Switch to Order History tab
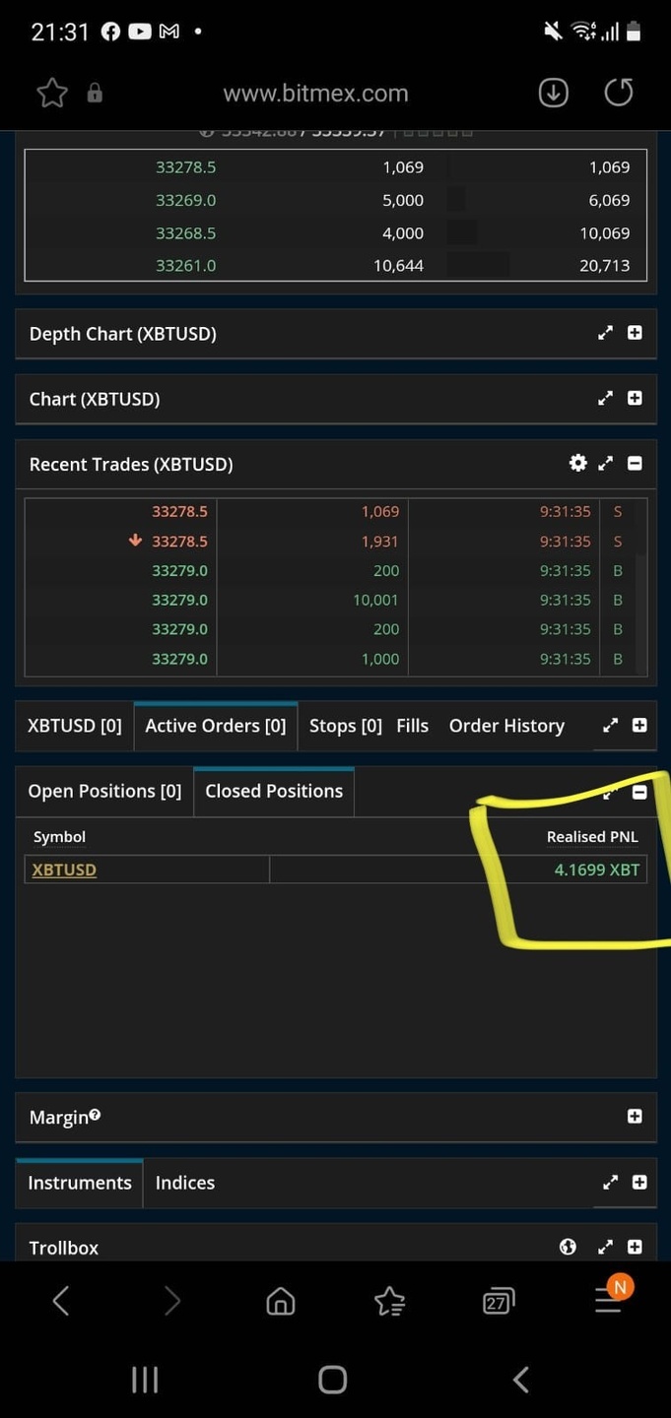The width and height of the screenshot is (671, 1418). [x=506, y=726]
